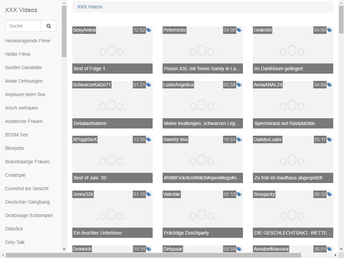Open the XXX Videos breadcrumb link

[x=90, y=7]
